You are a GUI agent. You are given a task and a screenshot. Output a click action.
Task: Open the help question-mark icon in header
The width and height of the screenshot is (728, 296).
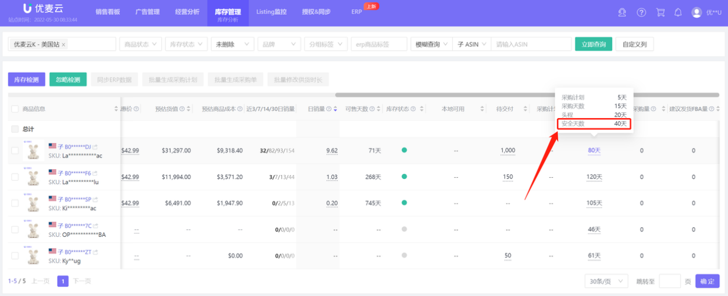[641, 12]
